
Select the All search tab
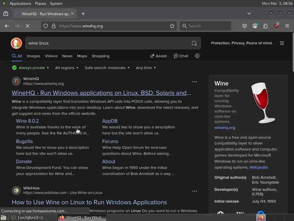(x=17, y=56)
